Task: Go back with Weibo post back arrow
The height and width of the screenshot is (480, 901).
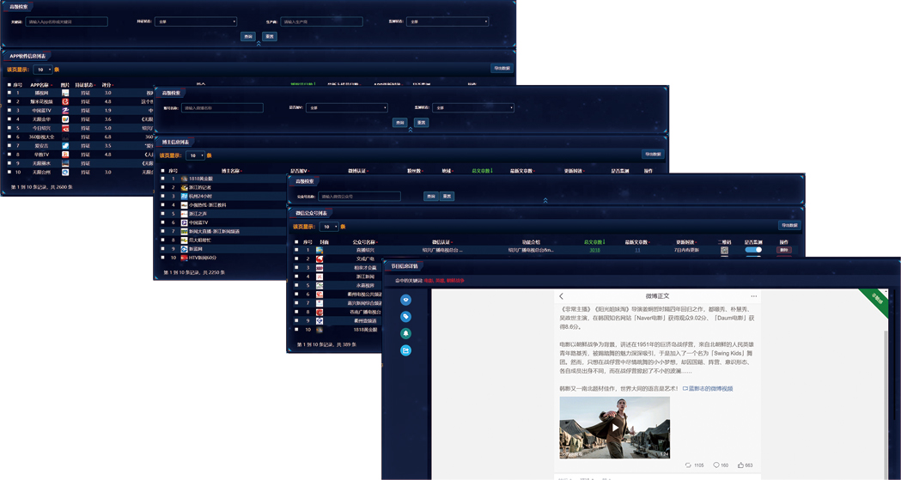Action: coord(562,296)
